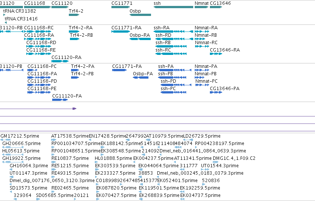Click the ssh gene label
The height and width of the screenshot is (201, 315).
coord(157,3)
